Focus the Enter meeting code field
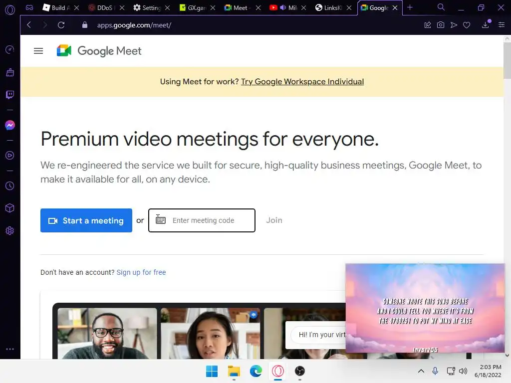 [x=202, y=220]
